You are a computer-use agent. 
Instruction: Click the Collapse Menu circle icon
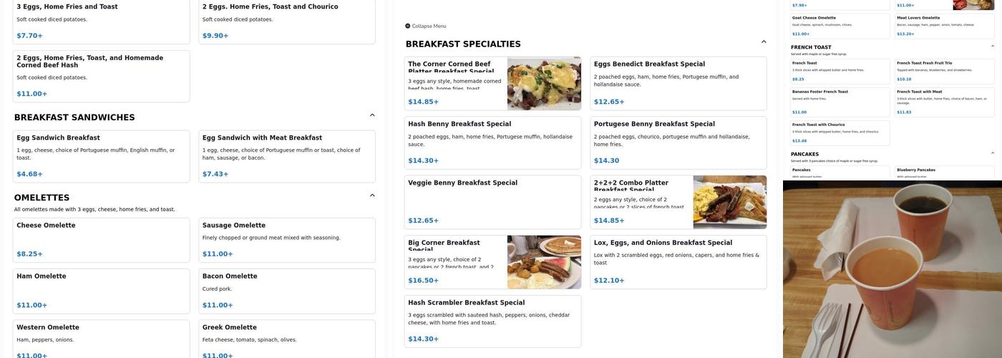click(408, 26)
